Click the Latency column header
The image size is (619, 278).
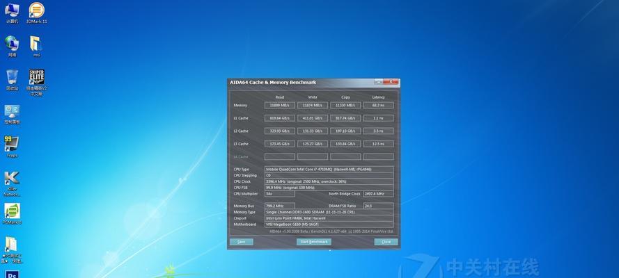click(x=378, y=97)
